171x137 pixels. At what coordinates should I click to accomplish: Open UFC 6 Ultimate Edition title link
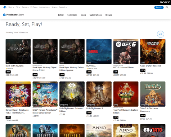click(123, 67)
